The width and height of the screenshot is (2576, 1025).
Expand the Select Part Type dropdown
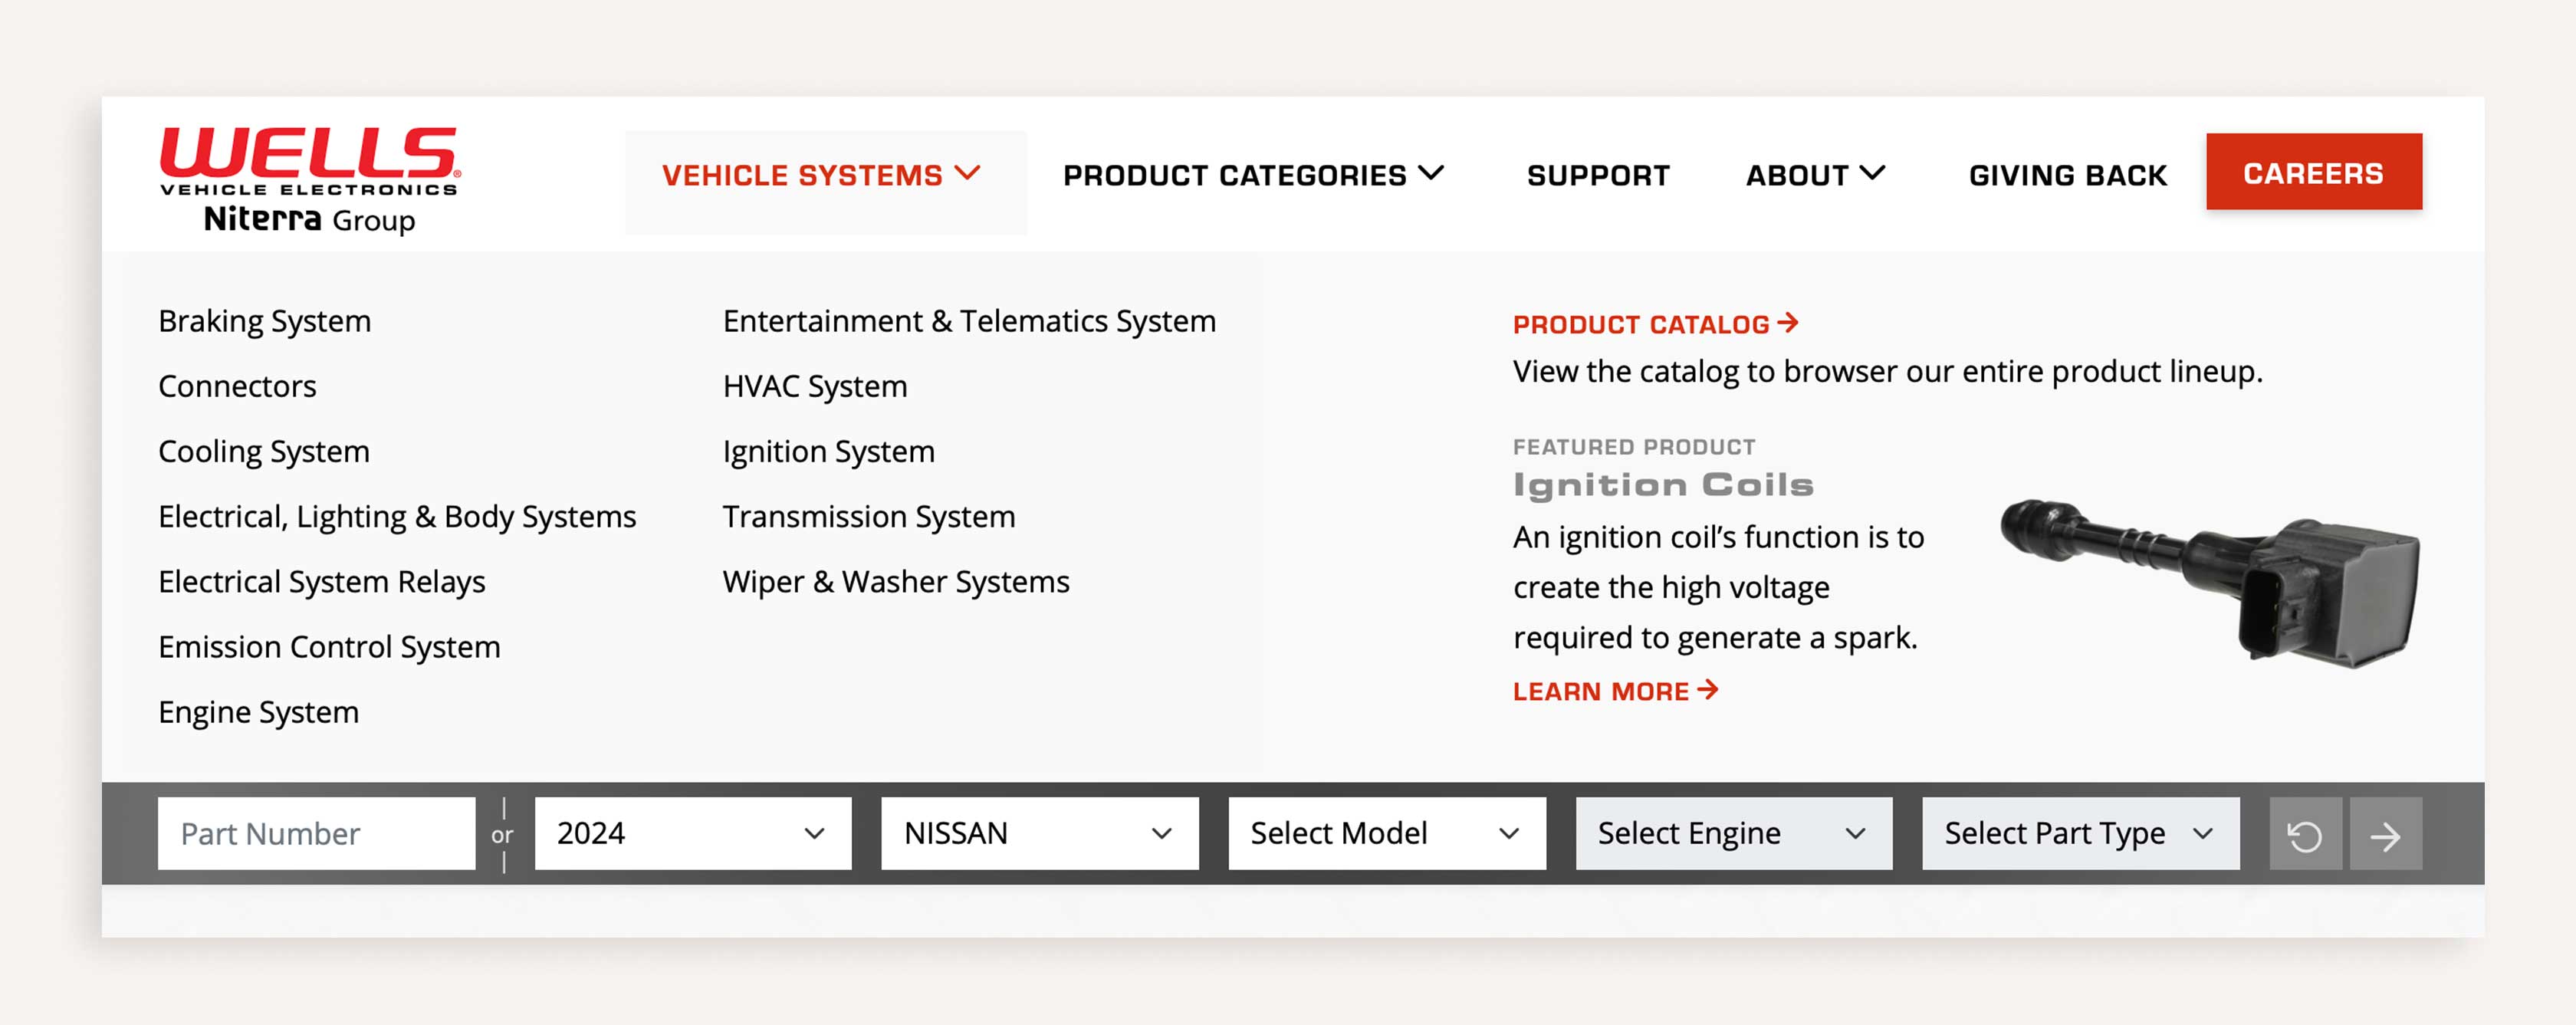(x=2081, y=834)
